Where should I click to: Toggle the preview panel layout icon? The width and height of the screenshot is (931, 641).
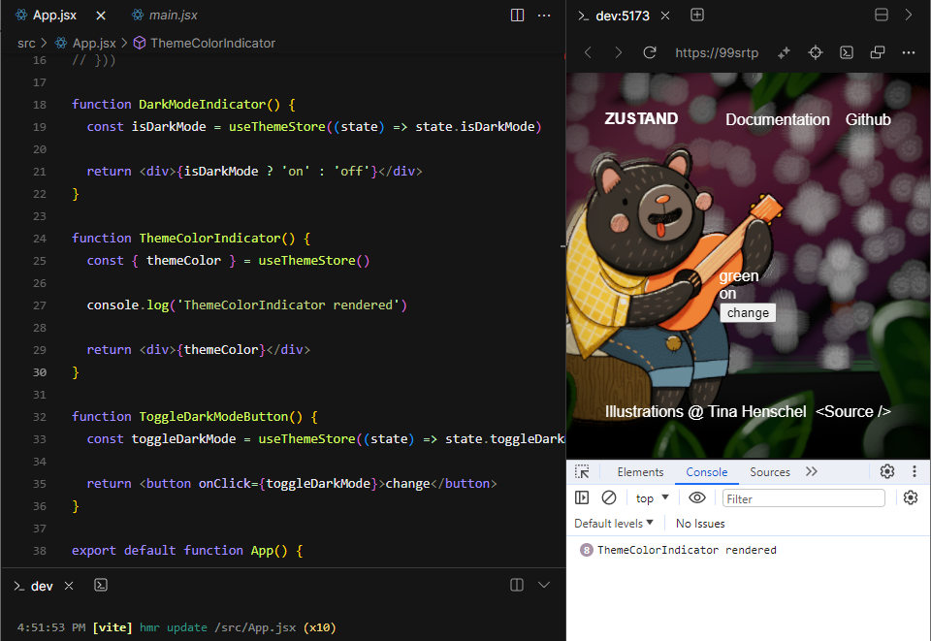point(882,15)
